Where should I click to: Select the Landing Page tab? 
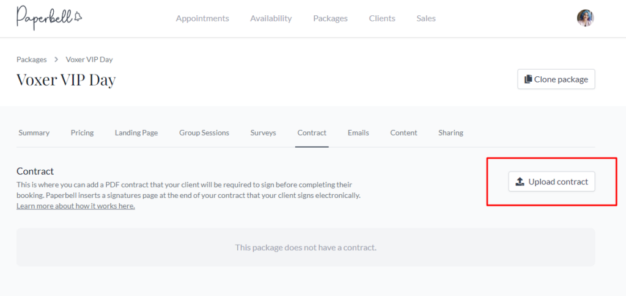[x=136, y=132]
